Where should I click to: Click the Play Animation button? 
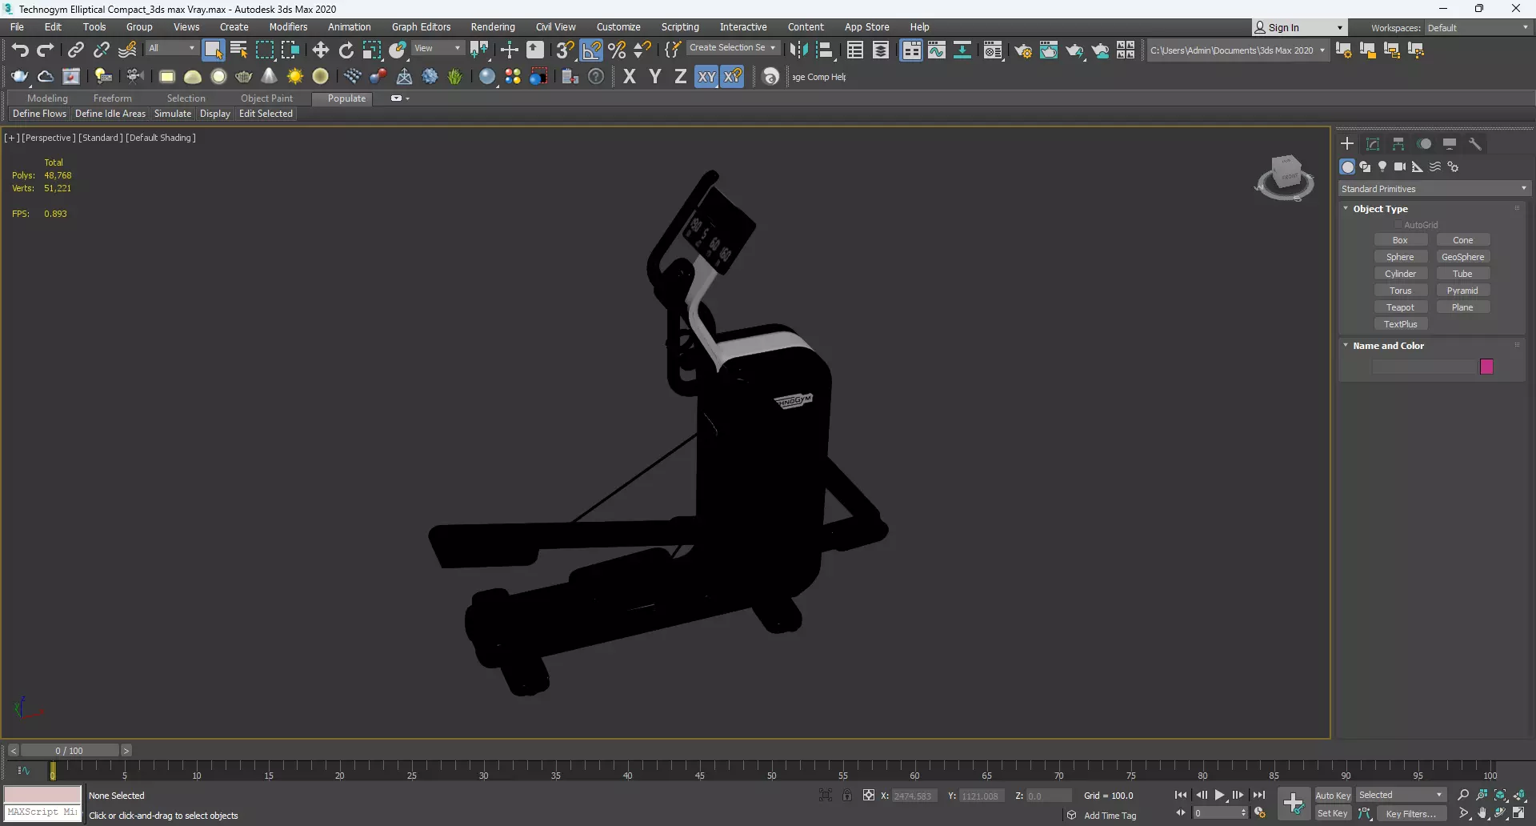[1219, 795]
